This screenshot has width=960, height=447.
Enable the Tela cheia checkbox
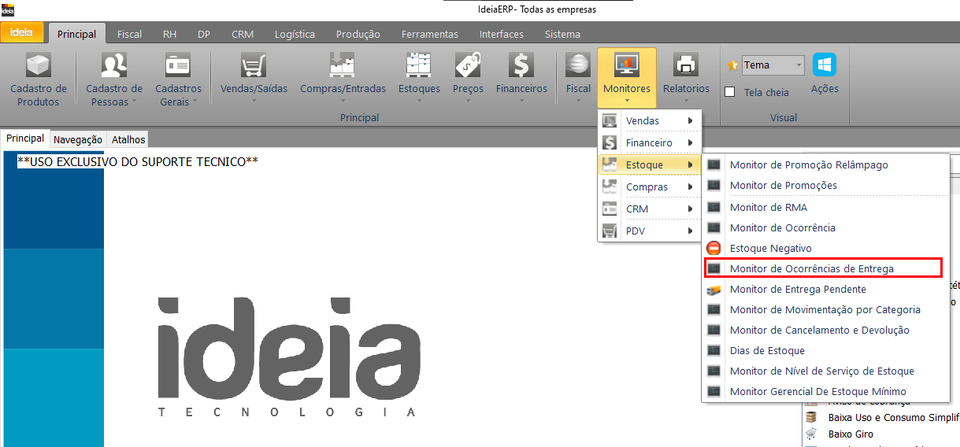tap(730, 92)
